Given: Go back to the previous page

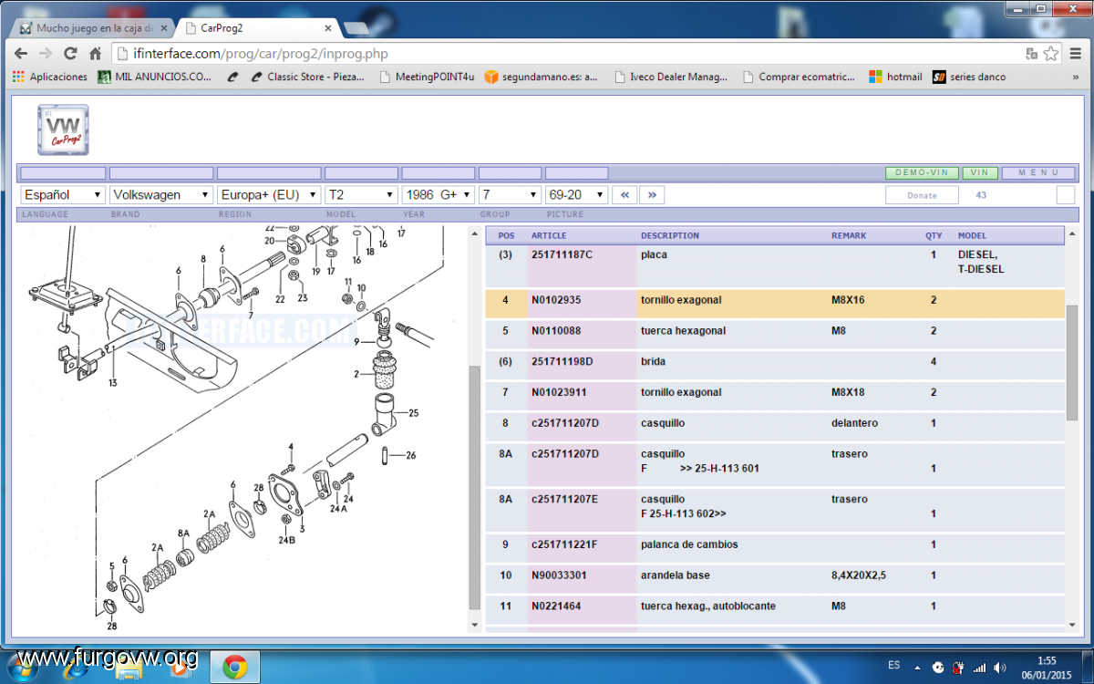Looking at the screenshot, I should pyautogui.click(x=22, y=54).
